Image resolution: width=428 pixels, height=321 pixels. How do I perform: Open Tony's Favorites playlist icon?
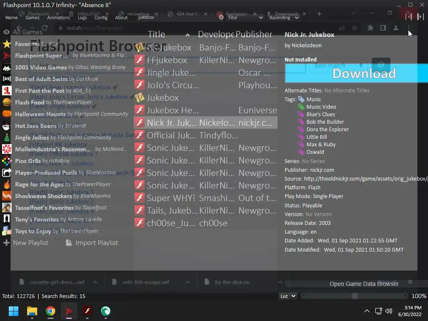point(7,219)
